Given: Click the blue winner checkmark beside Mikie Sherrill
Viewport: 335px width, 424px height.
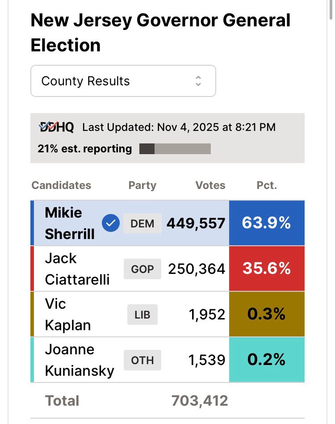Looking at the screenshot, I should click(110, 223).
